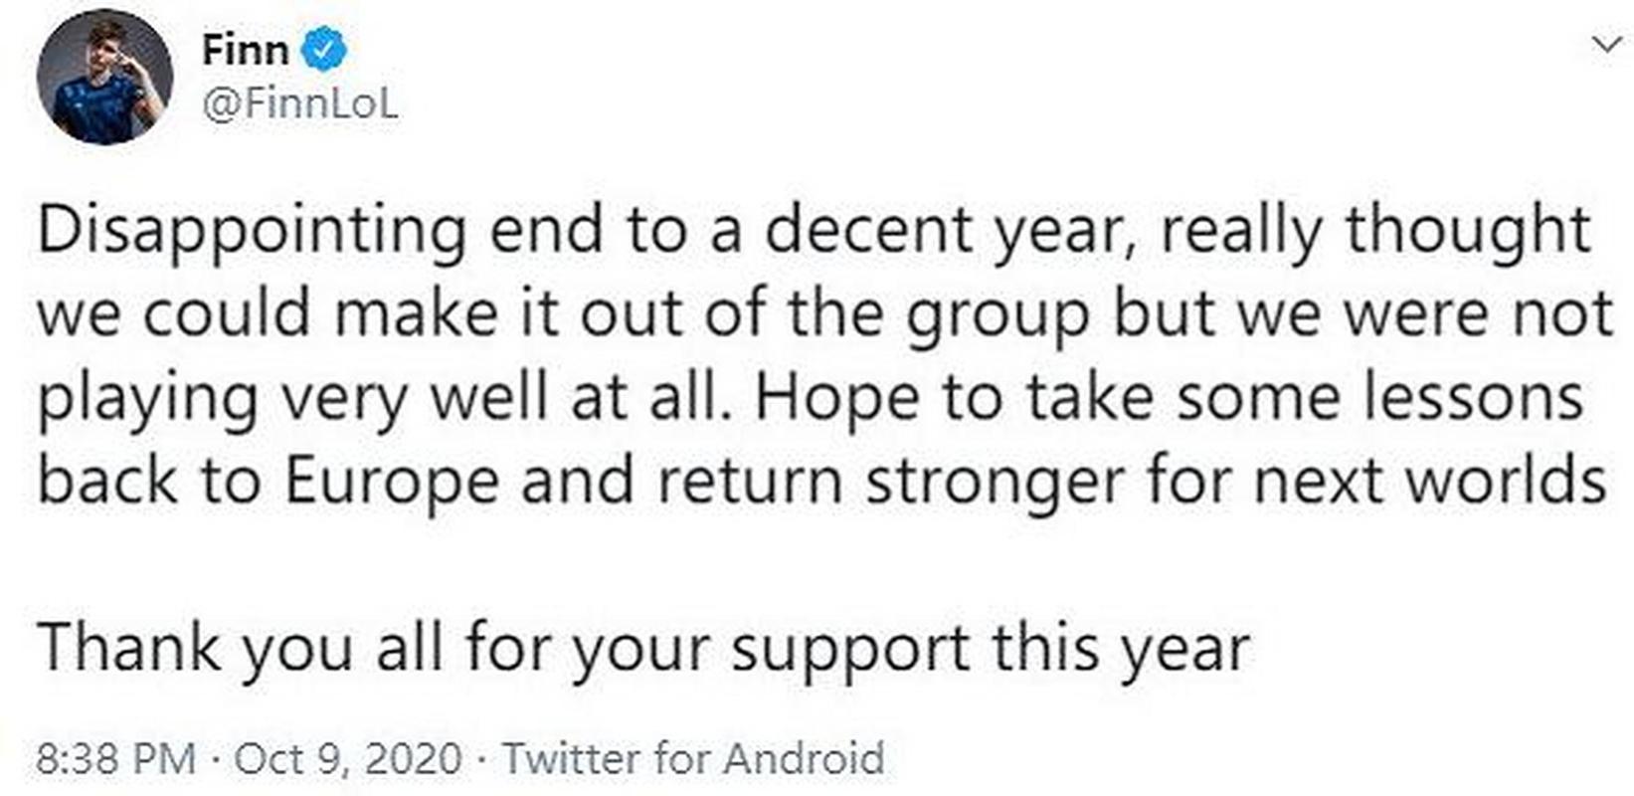Viewport: 1634px width, 796px height.
Task: Open the @FinnLoL handle link
Action: [300, 105]
